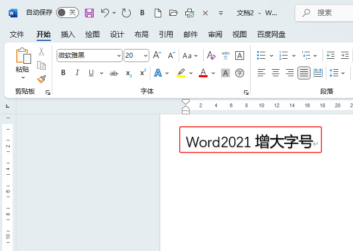This screenshot has width=353, height=251.
Task: Click enclosed character 字 icon
Action: click(x=240, y=73)
